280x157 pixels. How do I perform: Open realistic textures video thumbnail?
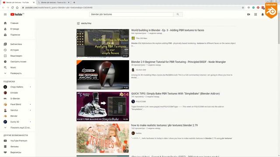click(x=103, y=138)
